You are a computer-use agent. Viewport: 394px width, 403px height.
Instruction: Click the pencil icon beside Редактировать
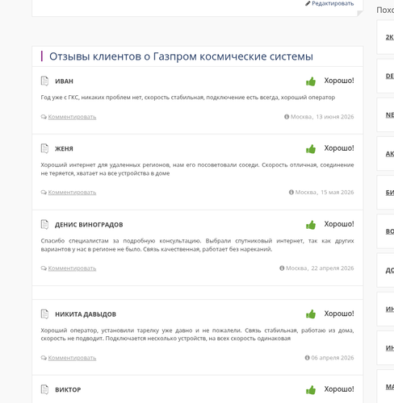(x=308, y=3)
